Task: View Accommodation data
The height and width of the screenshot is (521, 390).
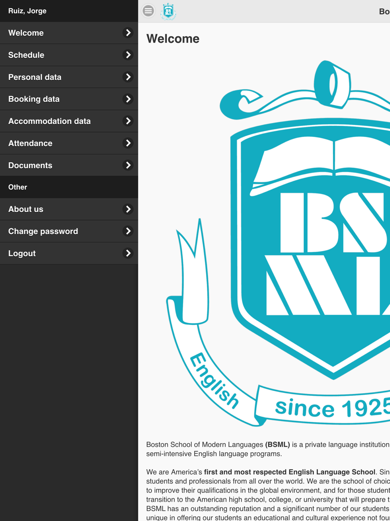Action: click(69, 121)
